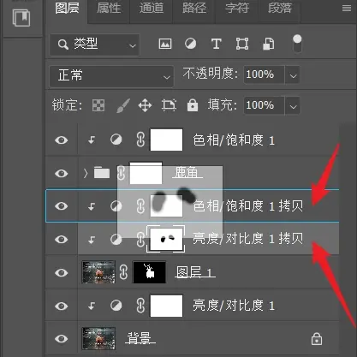
Task: Click adjustment icon of 亮度/对比度 1 拷贝
Action: [116, 239]
